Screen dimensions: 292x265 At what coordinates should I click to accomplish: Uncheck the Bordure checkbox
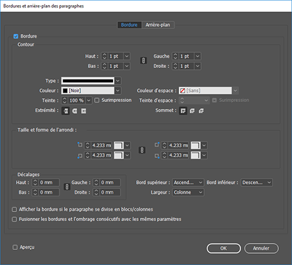[16, 37]
